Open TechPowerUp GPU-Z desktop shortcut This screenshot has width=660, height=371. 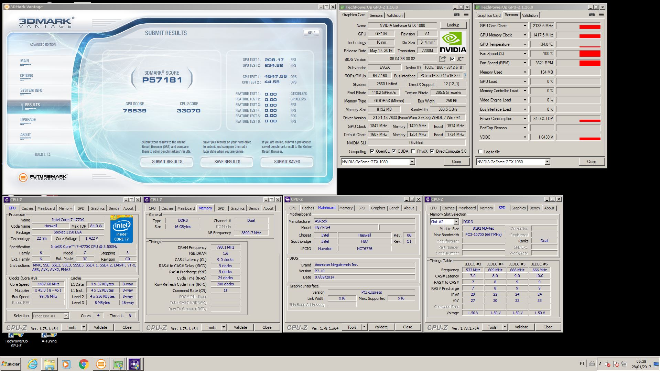pyautogui.click(x=16, y=340)
